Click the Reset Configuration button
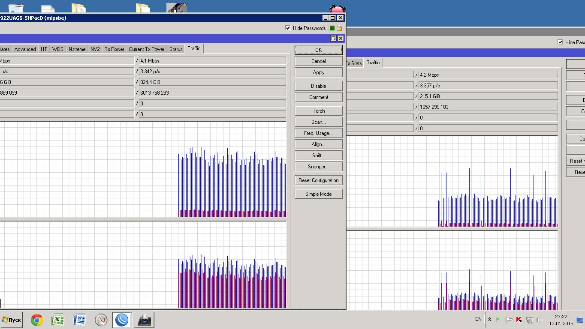Viewport: 585px width, 329px height. coord(318,180)
